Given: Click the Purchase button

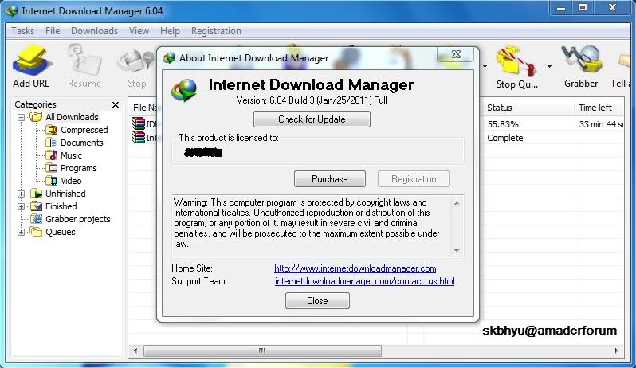Looking at the screenshot, I should [330, 179].
